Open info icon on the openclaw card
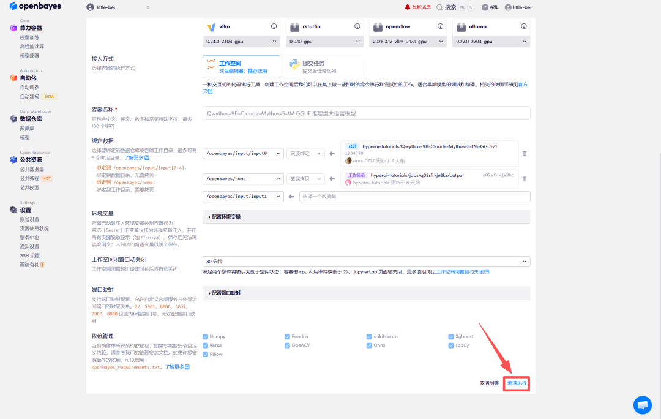Image resolution: width=661 pixels, height=419 pixels. 440,26
